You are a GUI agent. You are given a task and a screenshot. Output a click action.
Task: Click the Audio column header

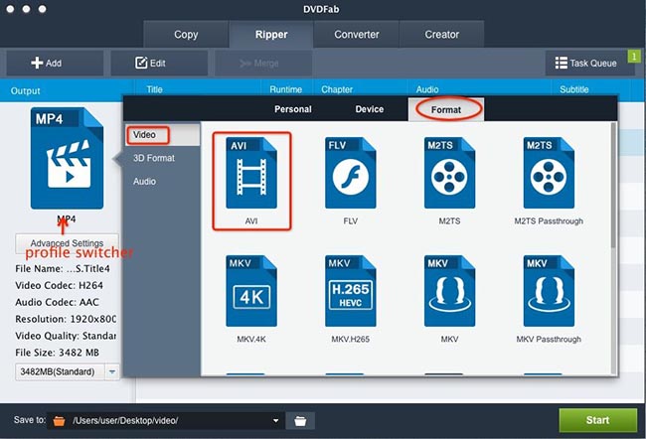[427, 89]
